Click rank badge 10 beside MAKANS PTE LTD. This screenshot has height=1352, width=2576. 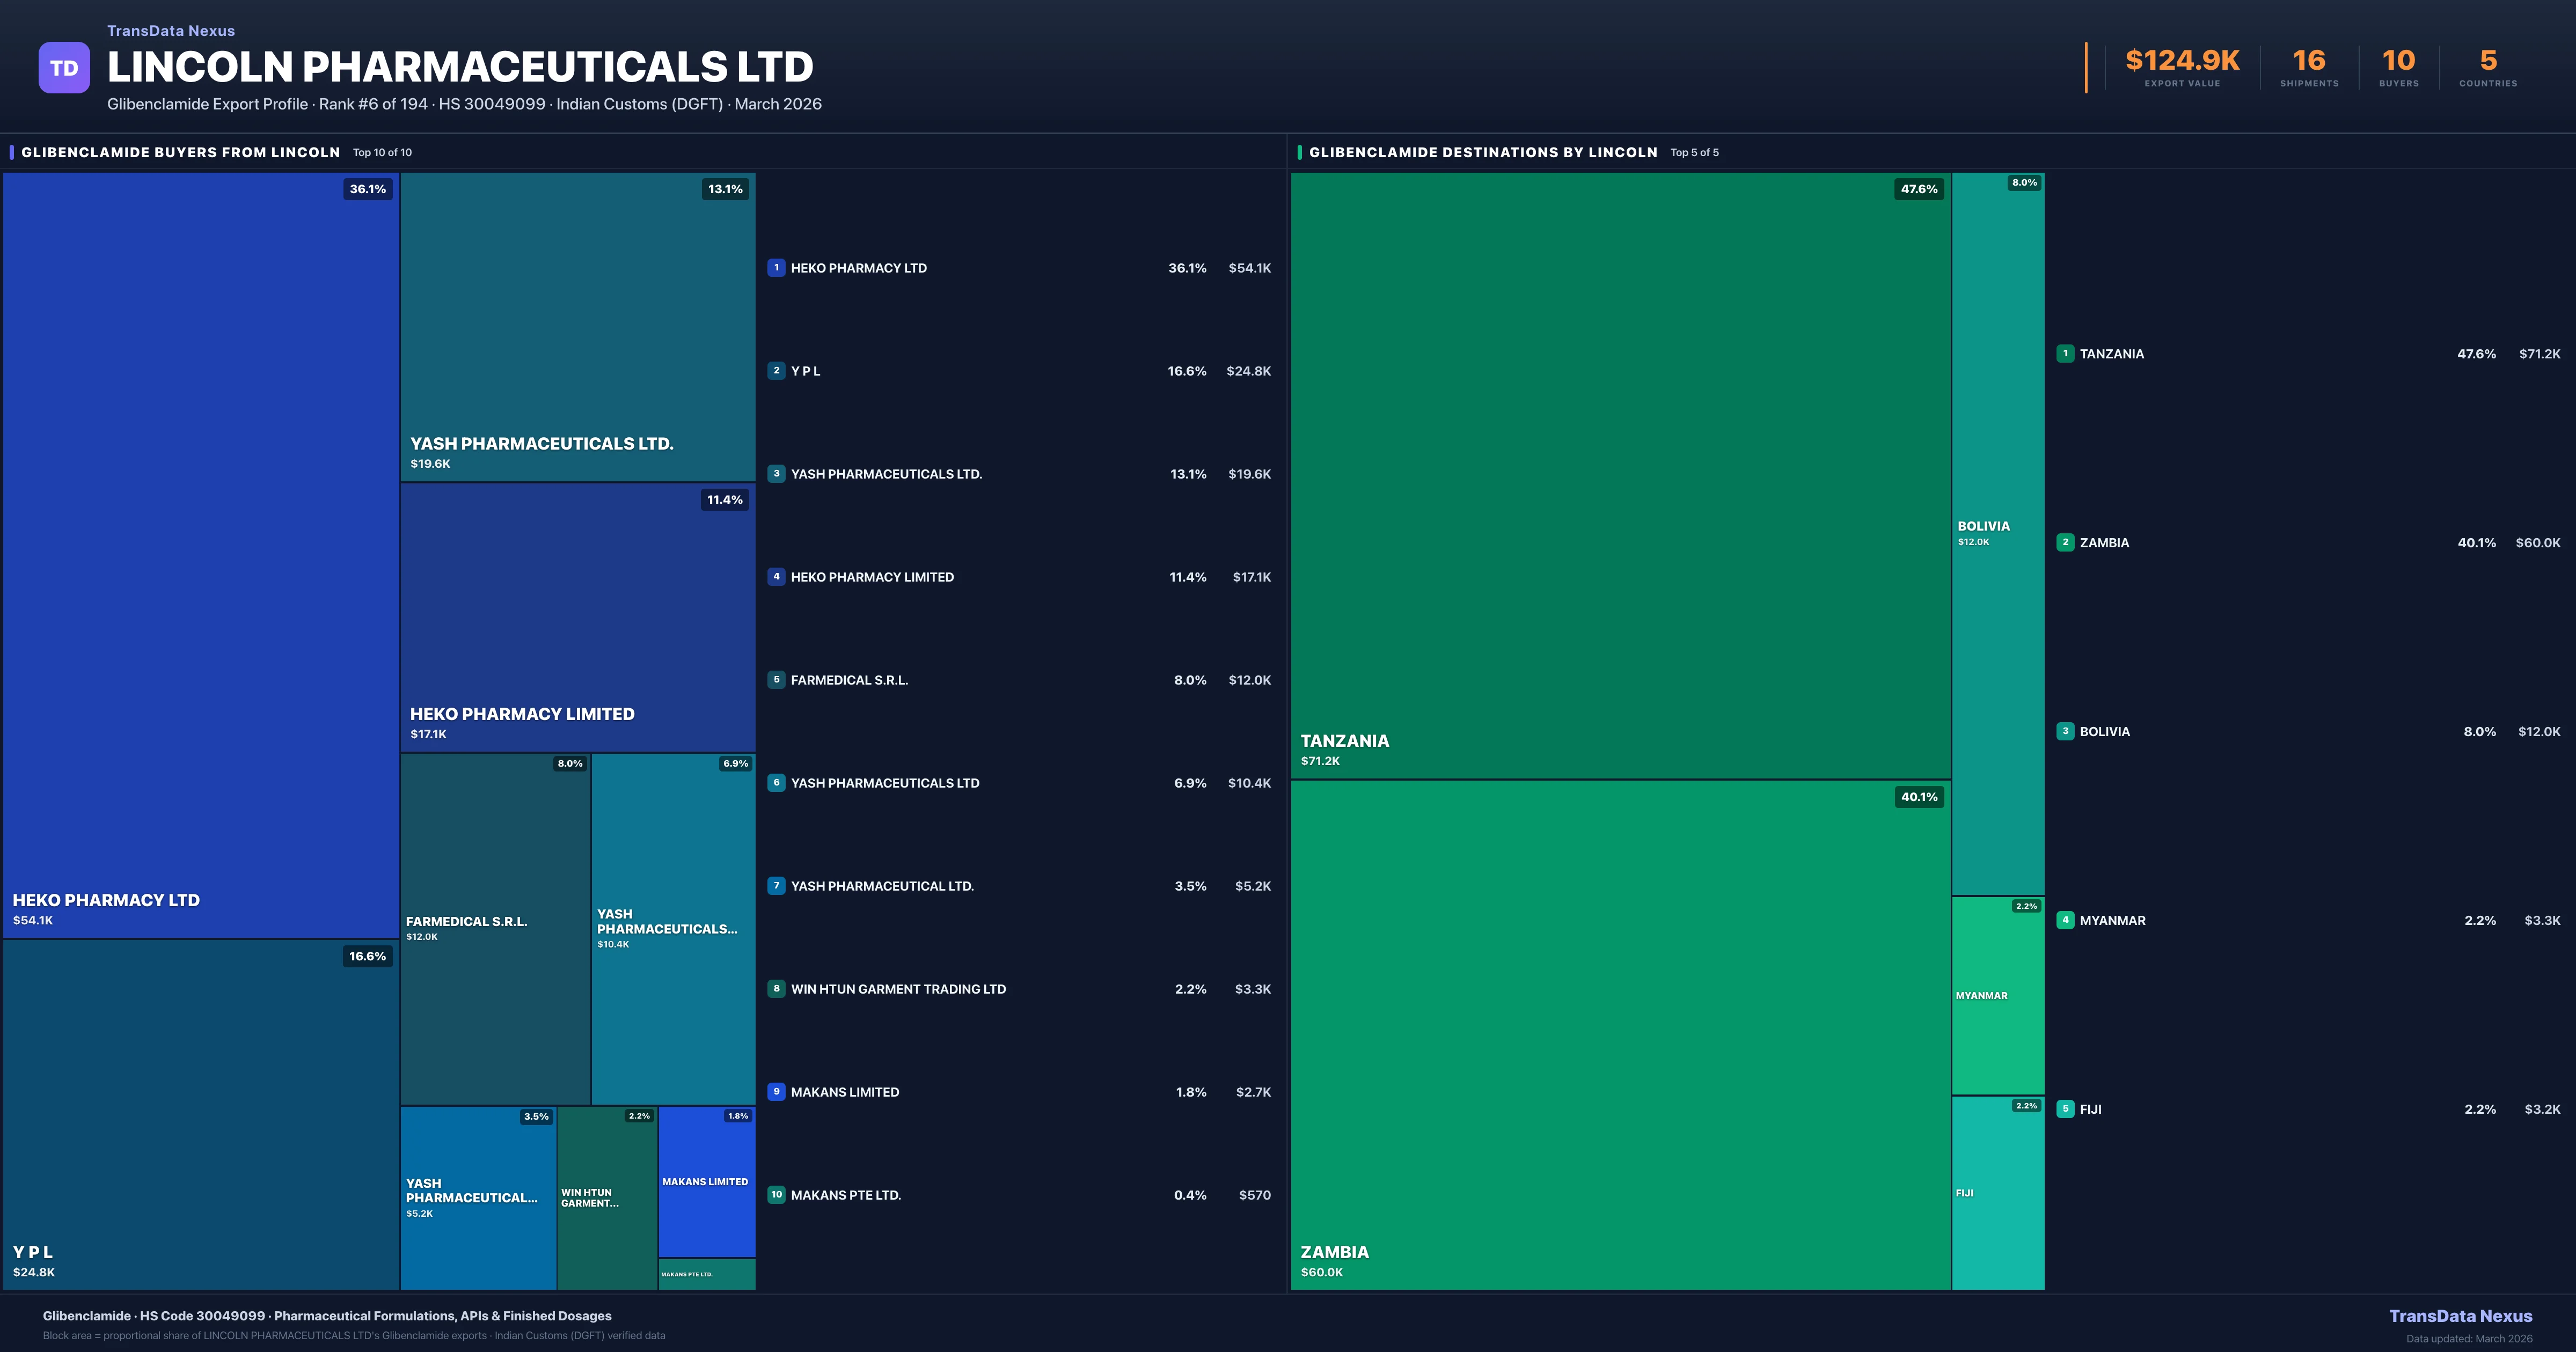[776, 1194]
